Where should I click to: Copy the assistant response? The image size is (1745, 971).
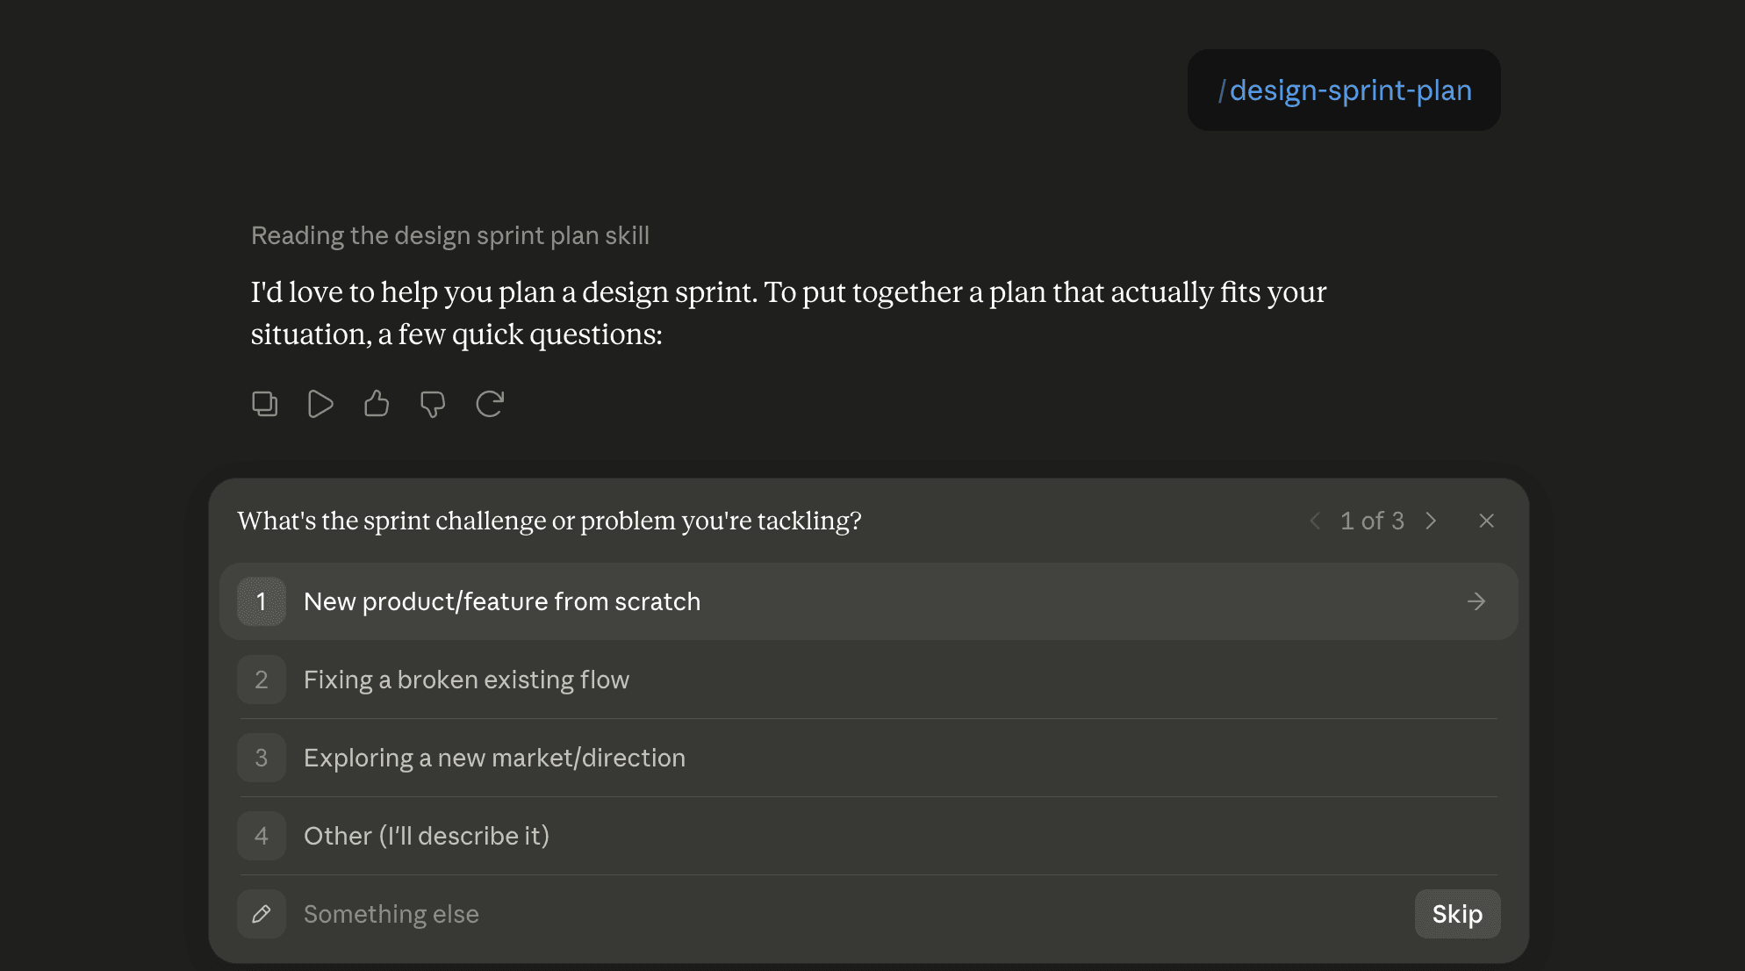264,404
